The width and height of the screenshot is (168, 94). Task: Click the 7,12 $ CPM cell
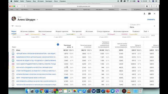(121, 74)
